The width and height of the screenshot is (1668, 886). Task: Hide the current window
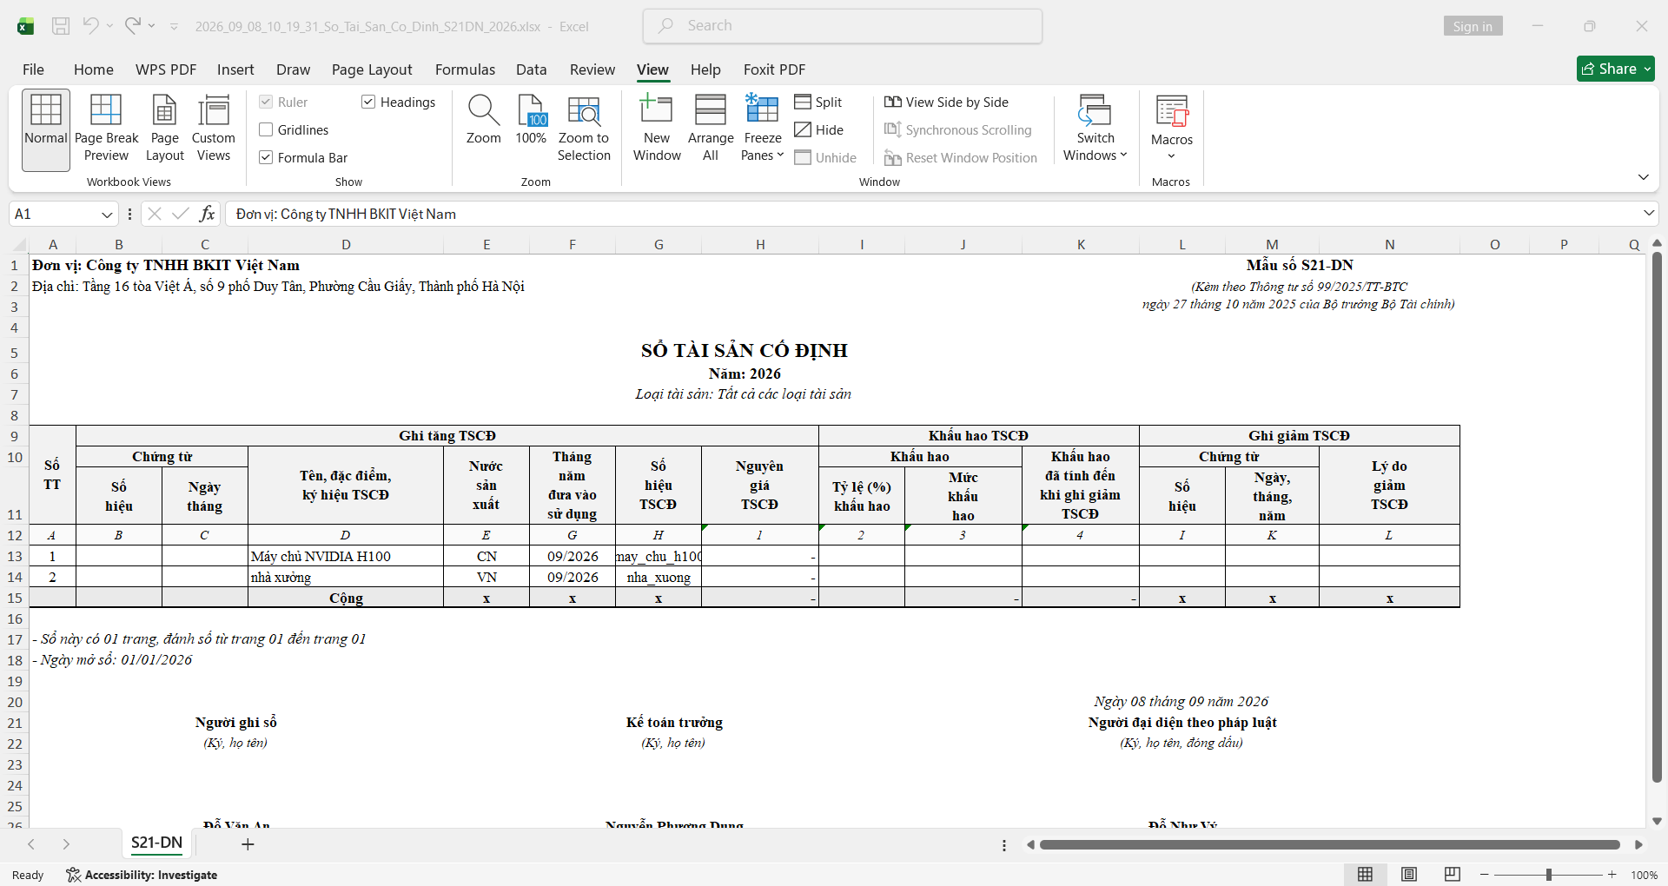coord(819,130)
